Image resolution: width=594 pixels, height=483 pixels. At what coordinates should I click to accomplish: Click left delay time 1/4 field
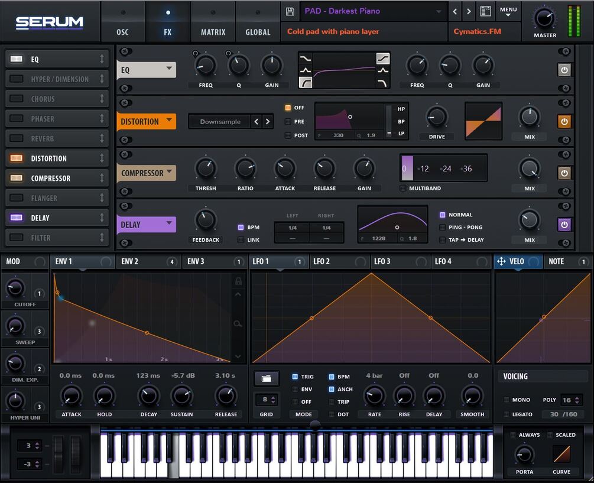tap(293, 228)
